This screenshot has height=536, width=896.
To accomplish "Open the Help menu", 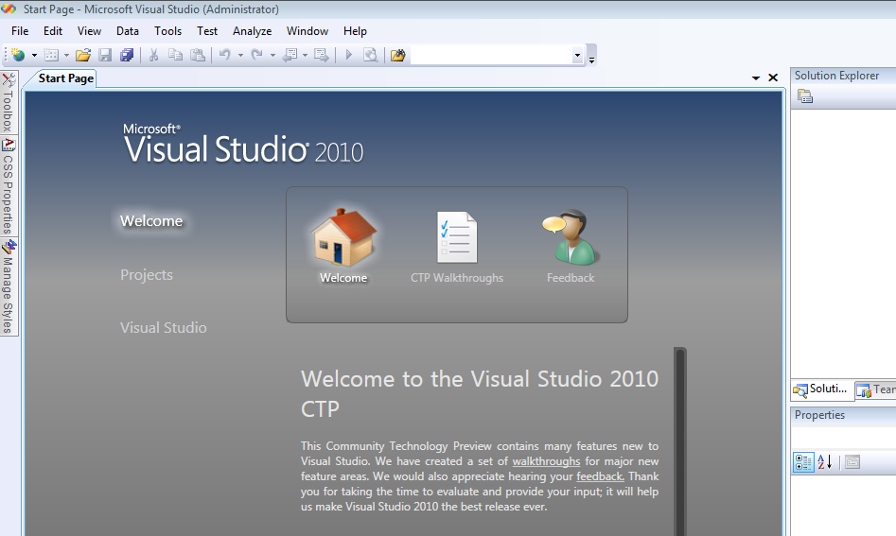I will click(355, 31).
